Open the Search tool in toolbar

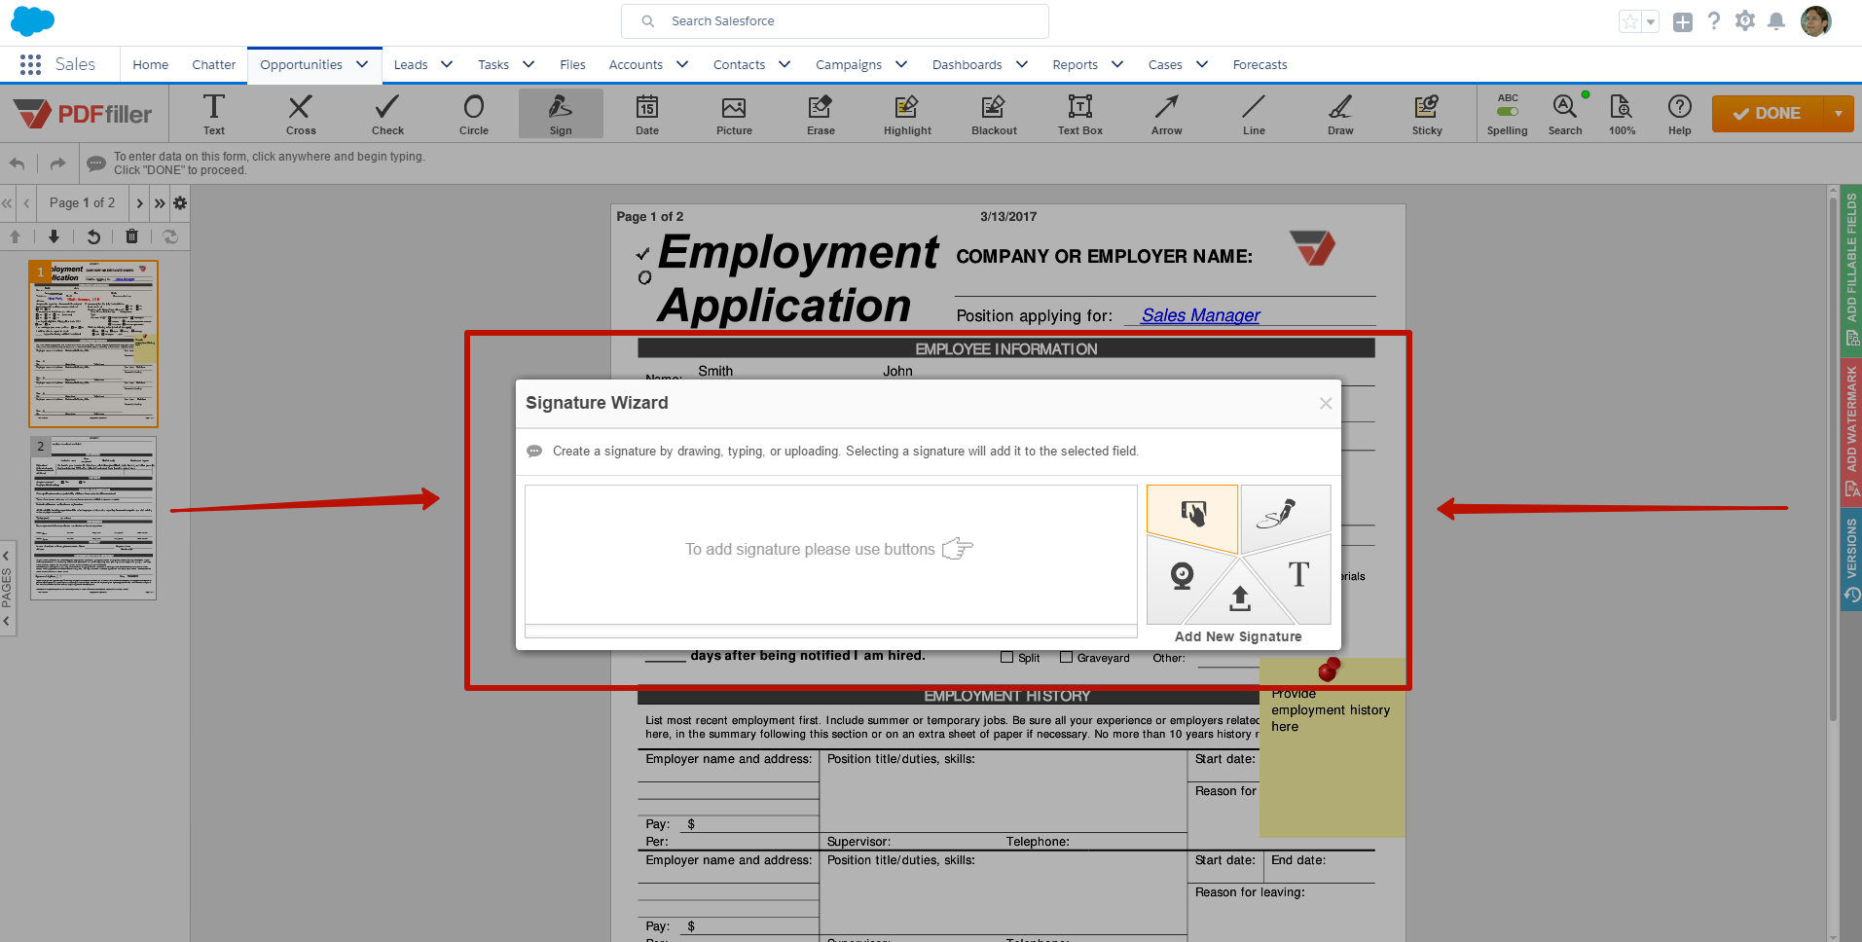1565,113
